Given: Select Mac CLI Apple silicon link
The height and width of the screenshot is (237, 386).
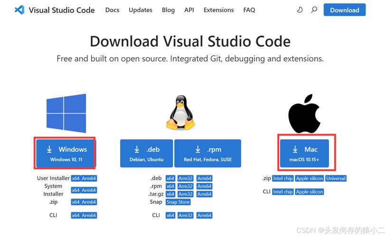Looking at the screenshot, I should 310,192.
